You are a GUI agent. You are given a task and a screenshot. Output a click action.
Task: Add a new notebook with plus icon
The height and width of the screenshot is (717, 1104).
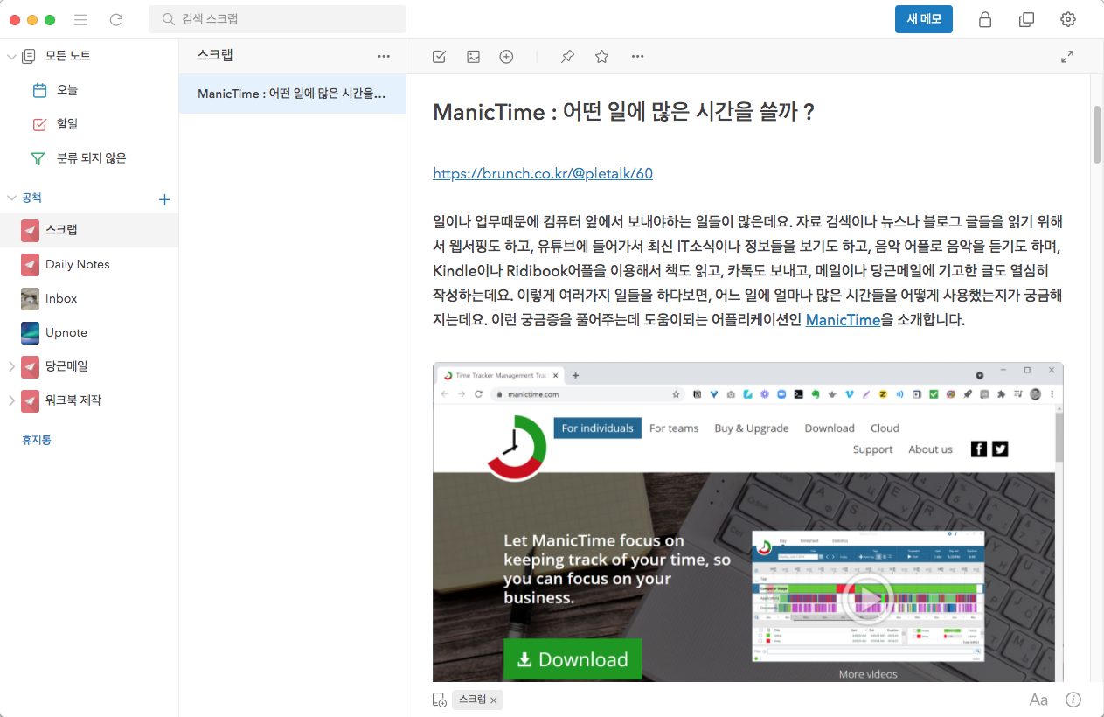[164, 199]
